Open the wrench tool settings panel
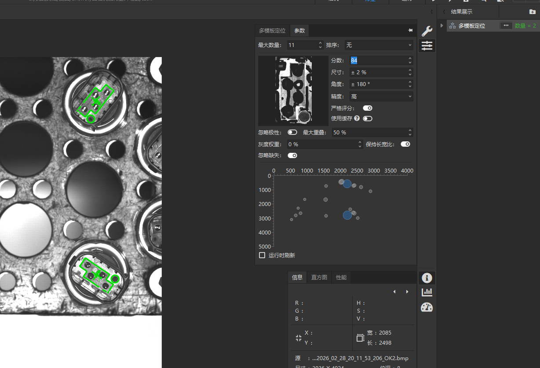The image size is (540, 368). [x=427, y=31]
